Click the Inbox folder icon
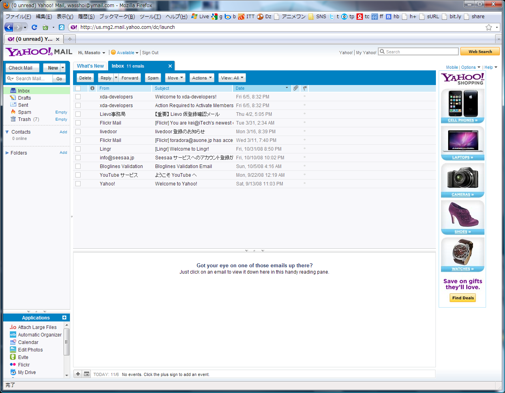 click(13, 91)
